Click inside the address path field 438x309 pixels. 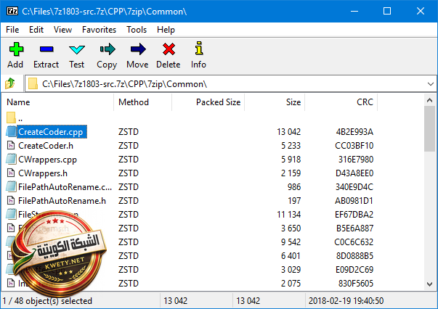coord(218,83)
